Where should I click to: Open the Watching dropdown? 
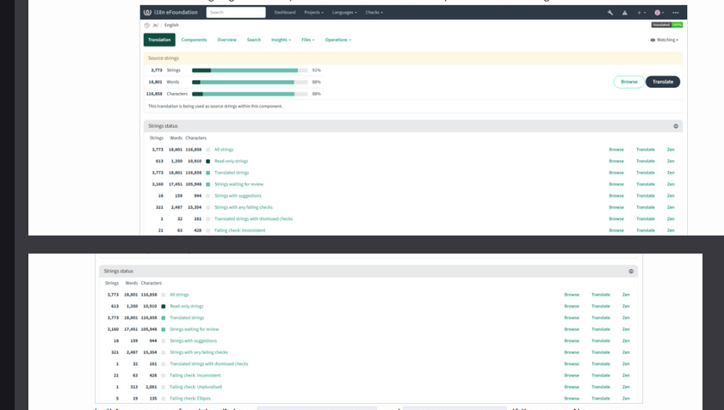click(x=665, y=40)
